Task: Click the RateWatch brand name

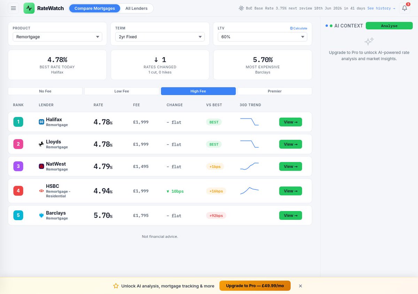Action: click(51, 8)
